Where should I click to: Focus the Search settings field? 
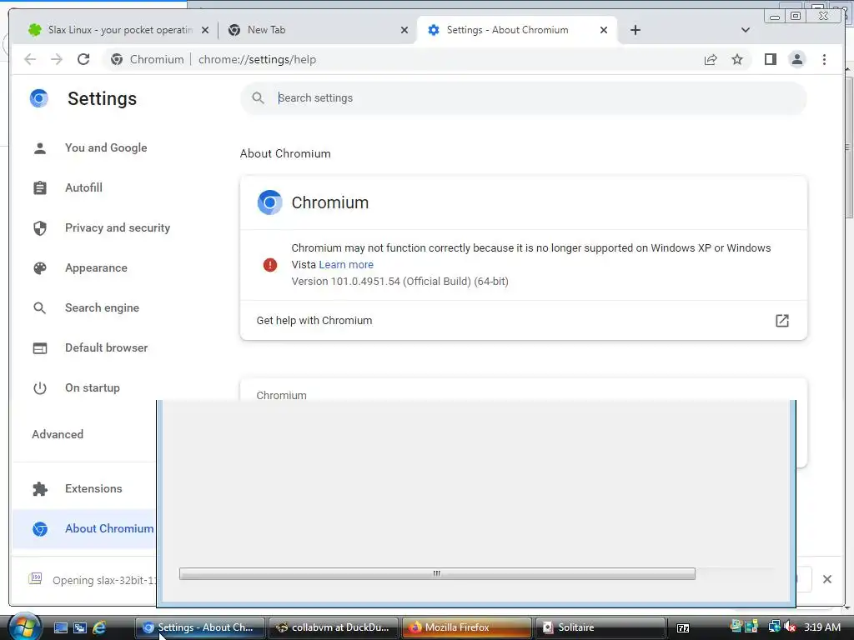click(523, 98)
